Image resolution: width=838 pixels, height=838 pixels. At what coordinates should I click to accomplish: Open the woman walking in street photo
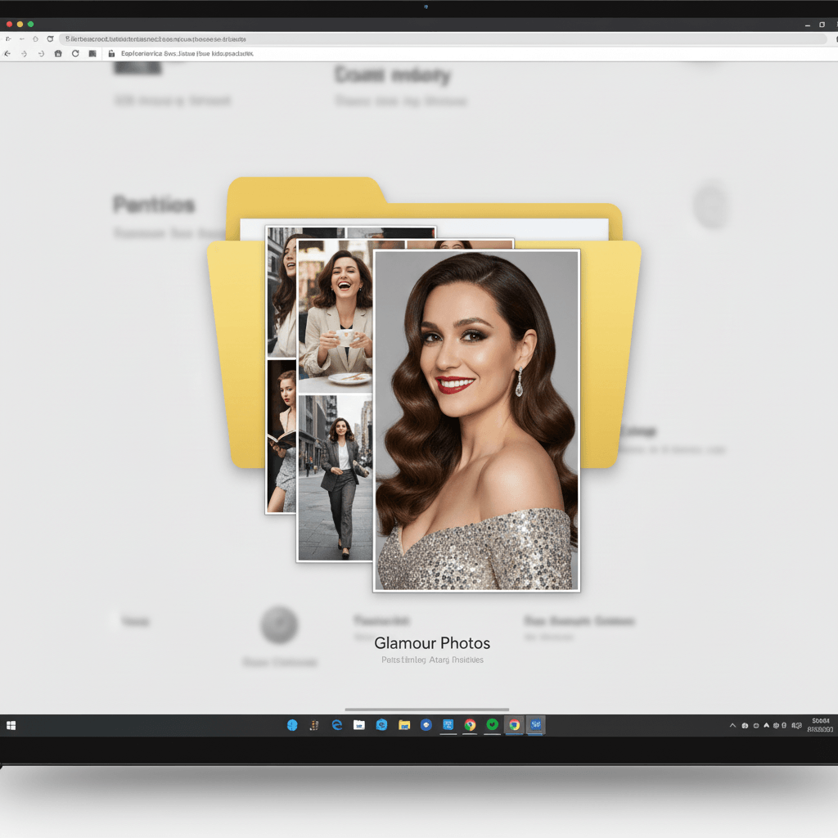(x=335, y=478)
